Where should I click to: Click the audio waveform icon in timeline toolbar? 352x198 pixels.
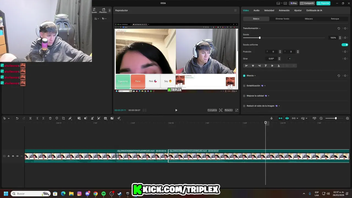pyautogui.click(x=119, y=118)
